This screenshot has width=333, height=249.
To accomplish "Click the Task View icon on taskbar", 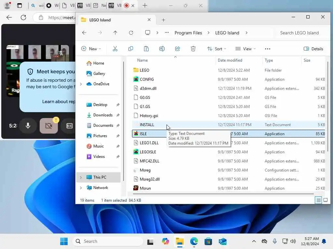I will 150,241.
